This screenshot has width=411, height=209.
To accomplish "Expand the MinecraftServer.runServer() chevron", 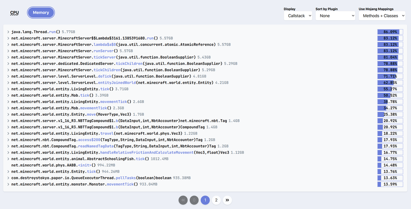I will tap(8, 51).
